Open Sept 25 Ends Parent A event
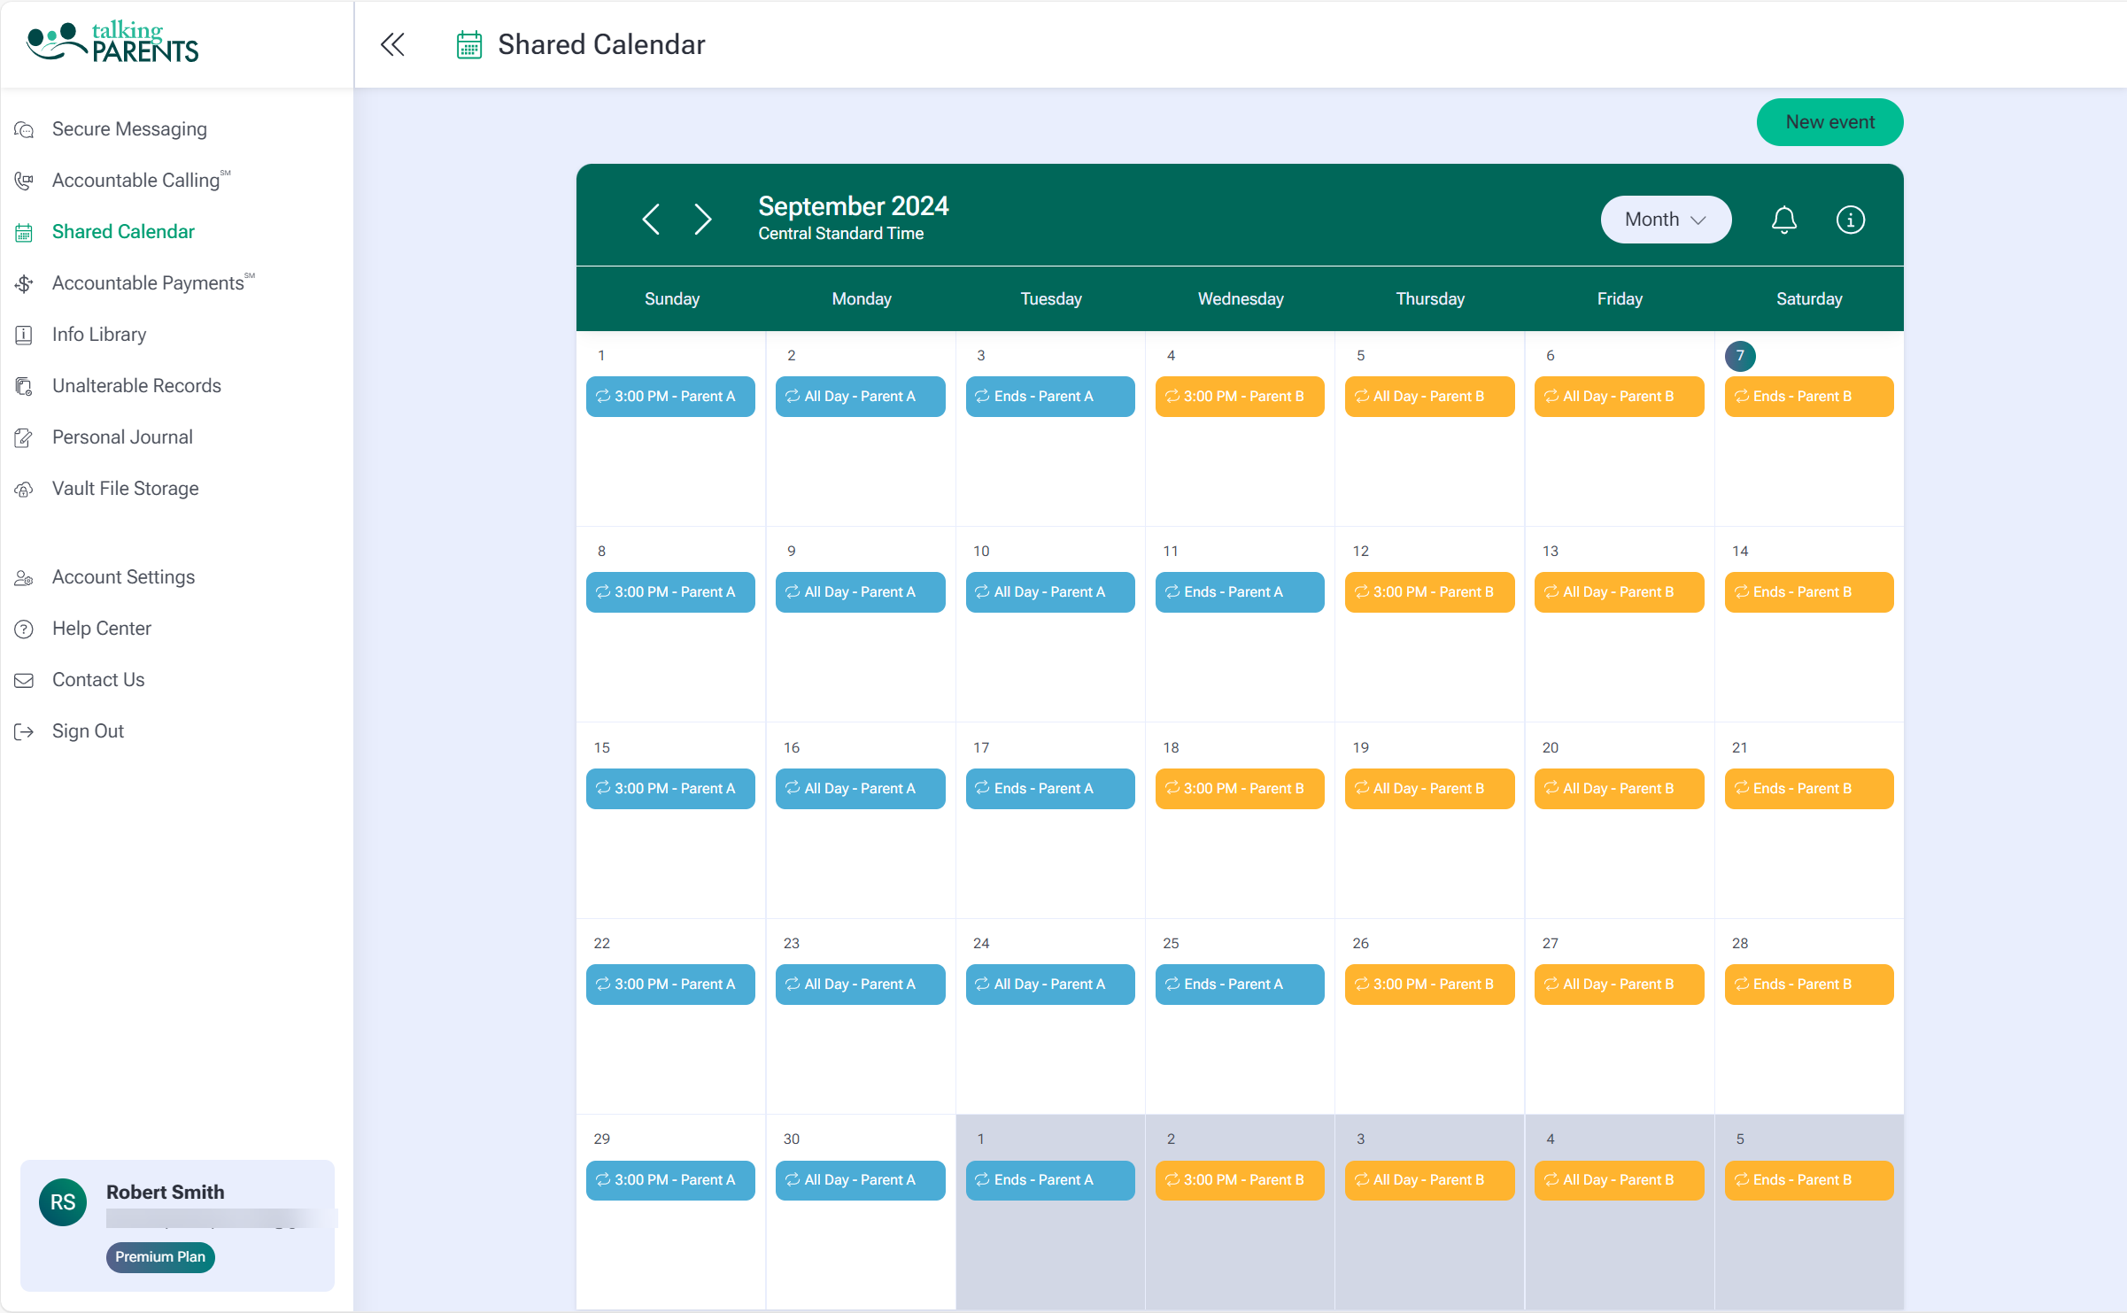Image resolution: width=2127 pixels, height=1313 pixels. [x=1240, y=985]
